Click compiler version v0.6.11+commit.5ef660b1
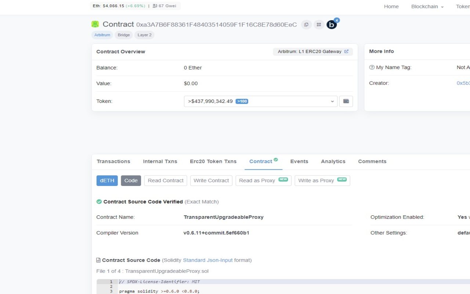 pyautogui.click(x=216, y=233)
